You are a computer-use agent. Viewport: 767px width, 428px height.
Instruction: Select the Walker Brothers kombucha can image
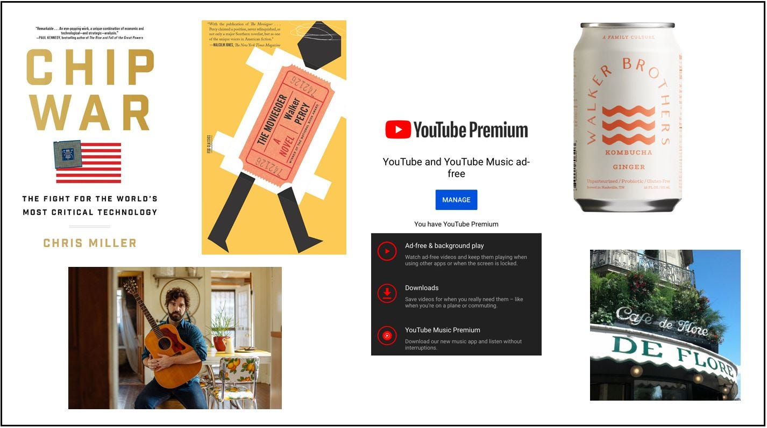point(628,117)
